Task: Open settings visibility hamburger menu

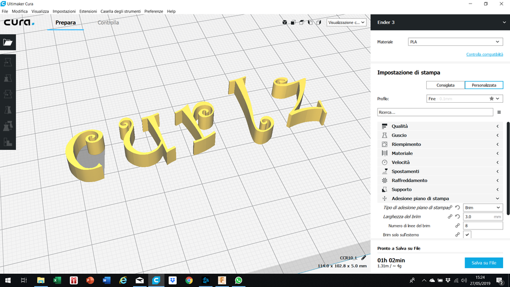Action: tap(499, 113)
